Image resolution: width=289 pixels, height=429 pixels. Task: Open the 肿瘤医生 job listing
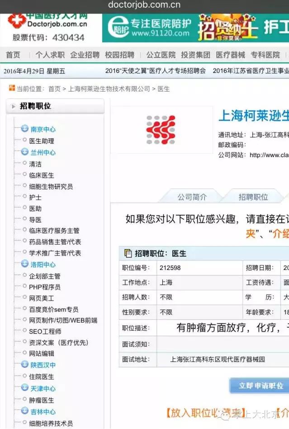pos(42,400)
